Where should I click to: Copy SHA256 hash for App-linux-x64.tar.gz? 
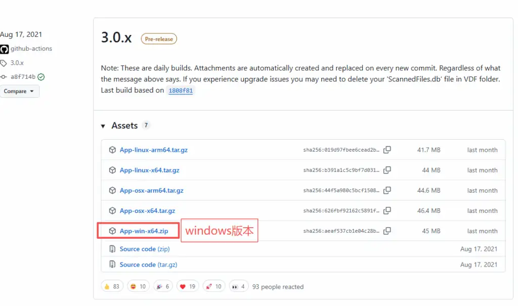(x=387, y=170)
